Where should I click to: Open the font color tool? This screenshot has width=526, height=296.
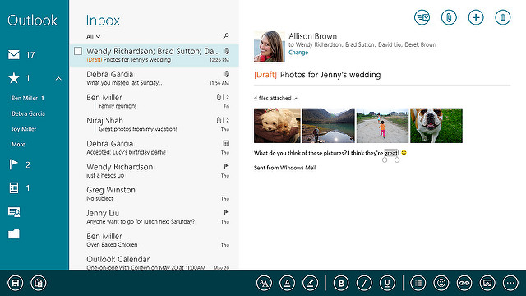pyautogui.click(x=287, y=283)
